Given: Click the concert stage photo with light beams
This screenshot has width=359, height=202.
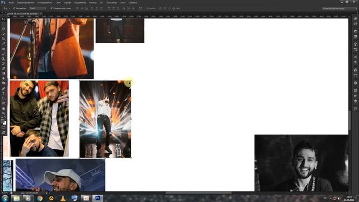Looking at the screenshot, I should 105,119.
